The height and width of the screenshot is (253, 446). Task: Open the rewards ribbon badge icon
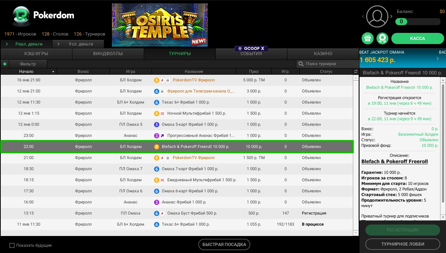[382, 38]
